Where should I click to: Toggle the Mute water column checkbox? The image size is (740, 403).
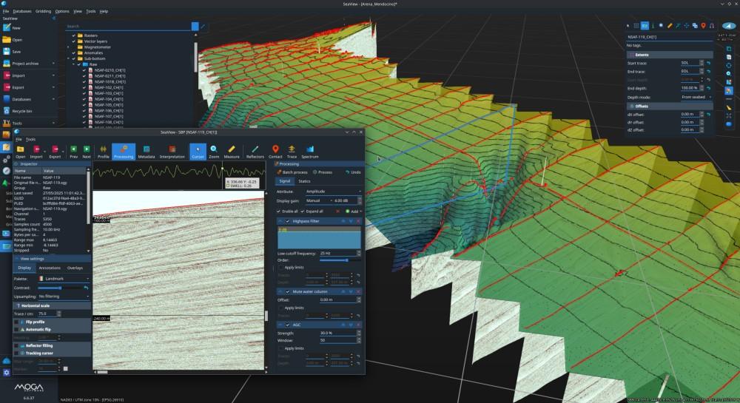pyautogui.click(x=288, y=292)
